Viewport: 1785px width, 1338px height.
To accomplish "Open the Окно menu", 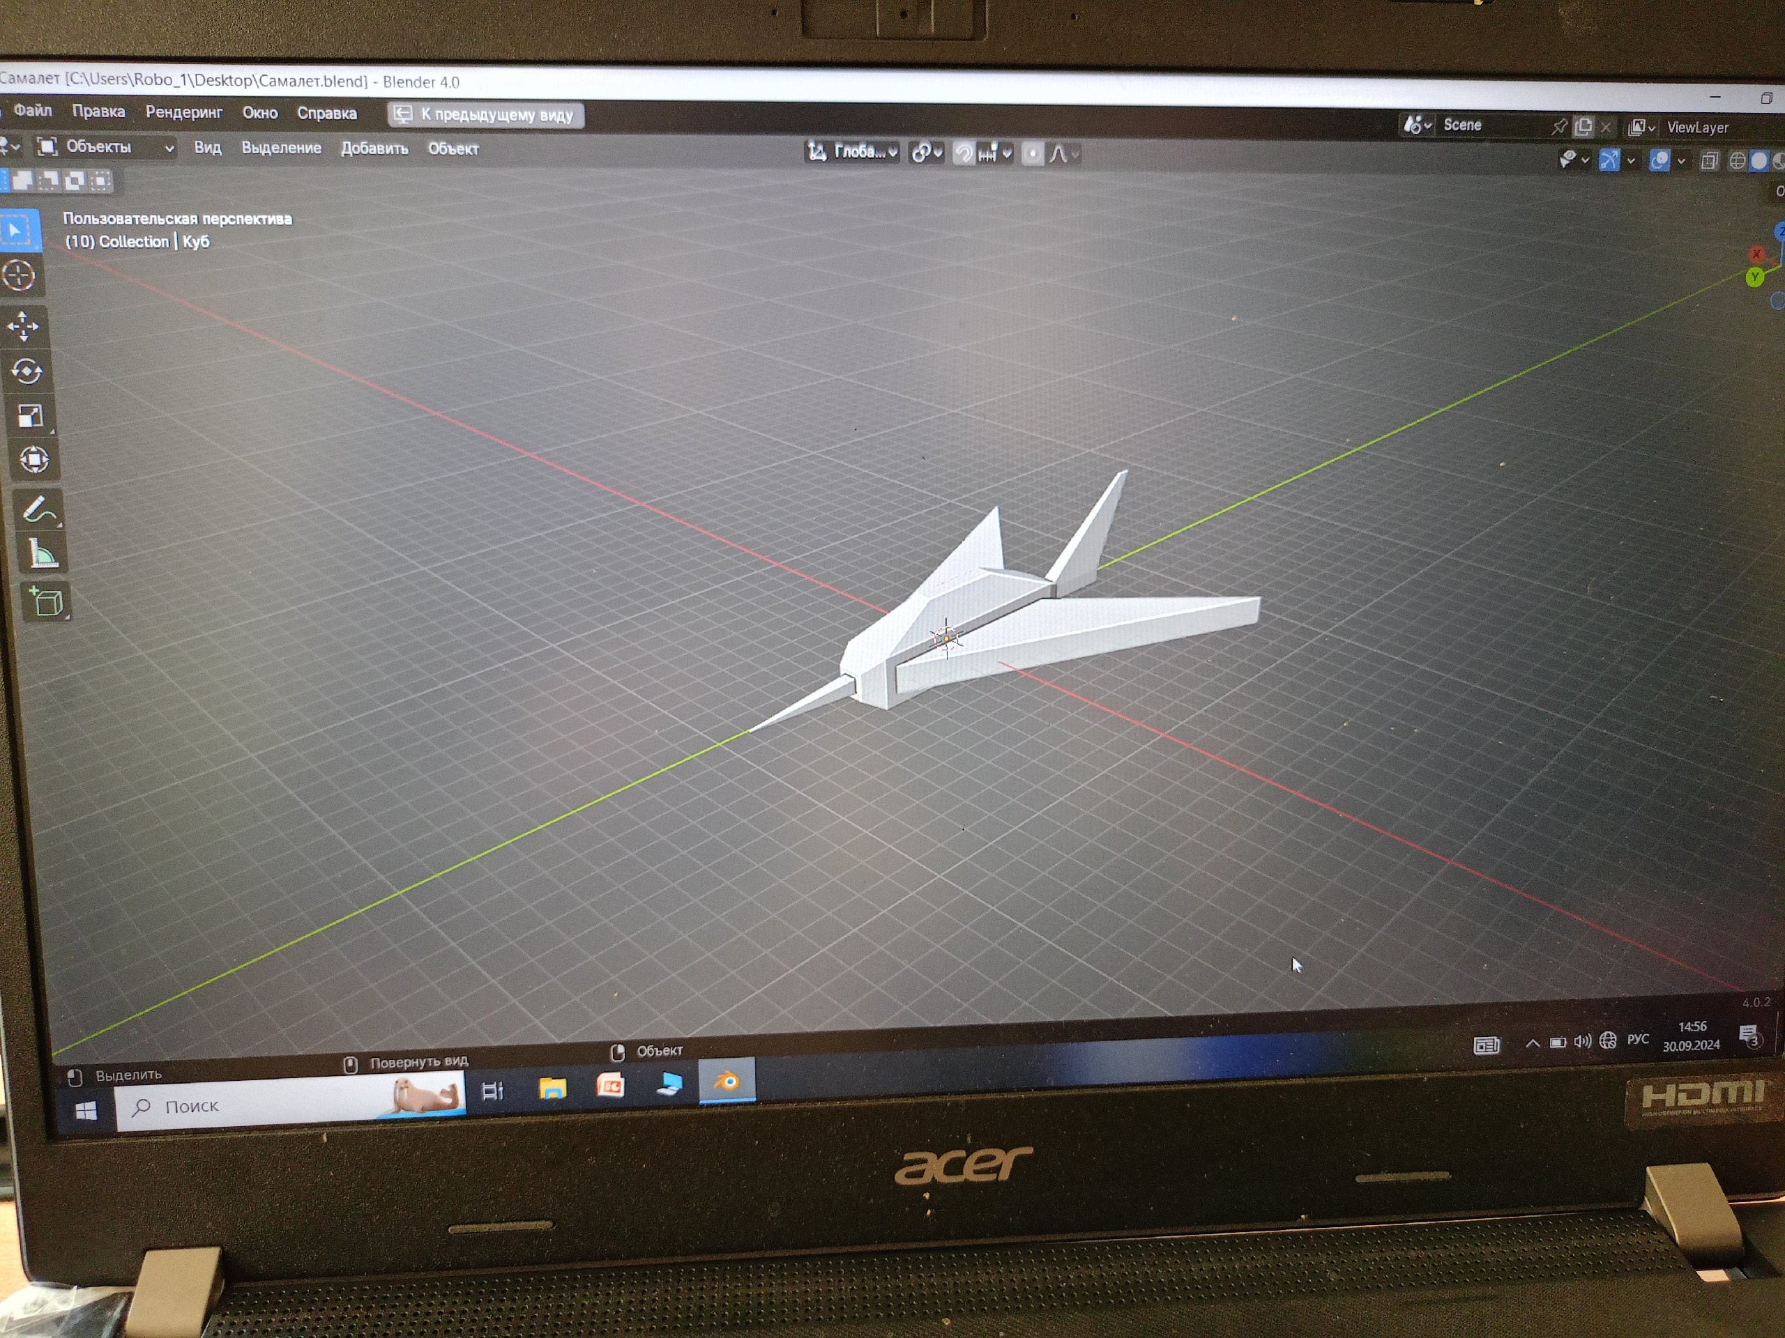I will click(x=260, y=113).
